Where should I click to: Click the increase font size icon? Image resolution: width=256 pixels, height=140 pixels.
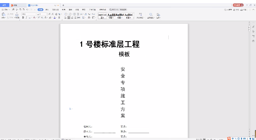pos(49,14)
